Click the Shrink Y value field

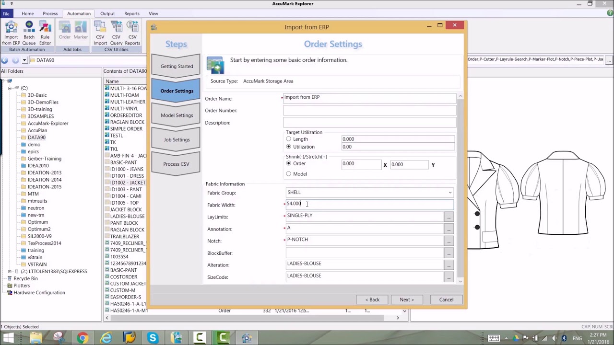click(x=410, y=164)
